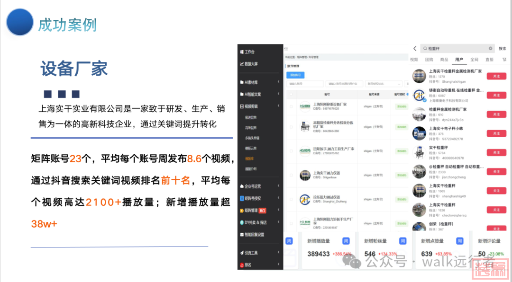Open avatar of 高精度检重秤分选检重分拣机厂家

coord(305,126)
